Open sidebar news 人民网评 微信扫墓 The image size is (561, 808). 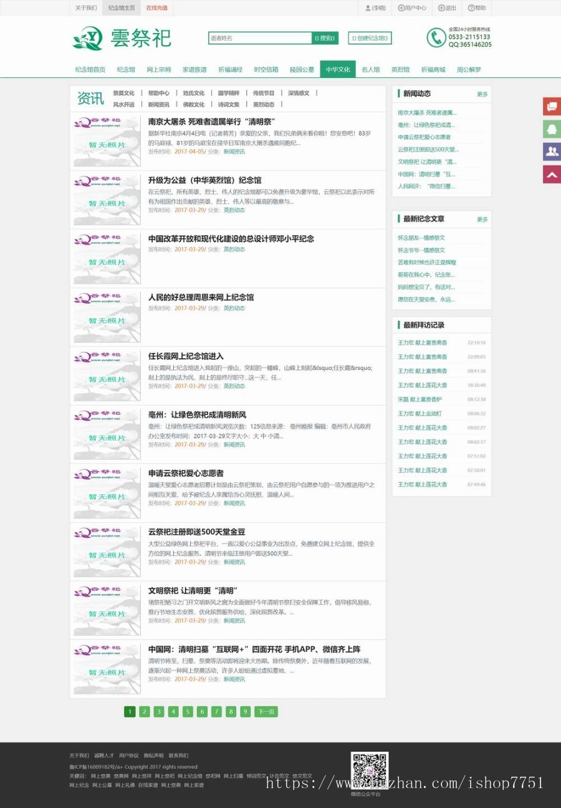tap(426, 186)
